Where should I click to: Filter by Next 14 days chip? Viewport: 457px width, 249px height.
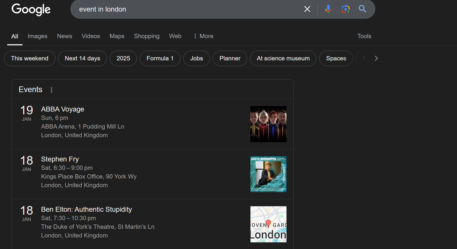(83, 58)
